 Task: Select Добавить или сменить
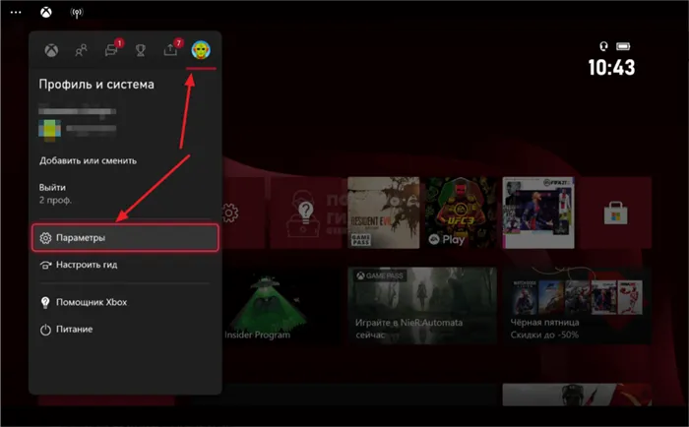pyautogui.click(x=88, y=160)
